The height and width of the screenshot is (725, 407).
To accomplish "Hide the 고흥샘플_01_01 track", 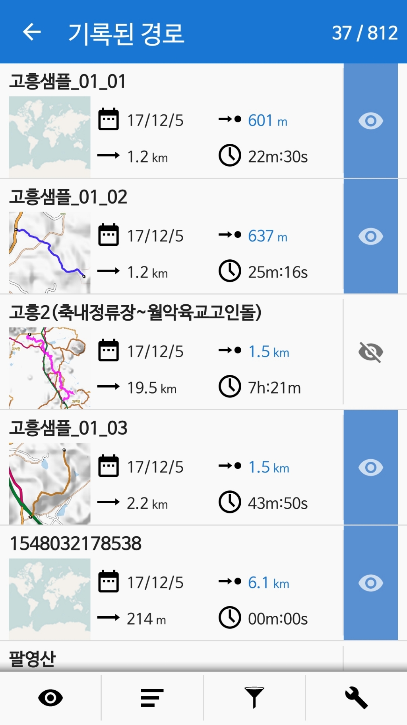I will [x=370, y=121].
